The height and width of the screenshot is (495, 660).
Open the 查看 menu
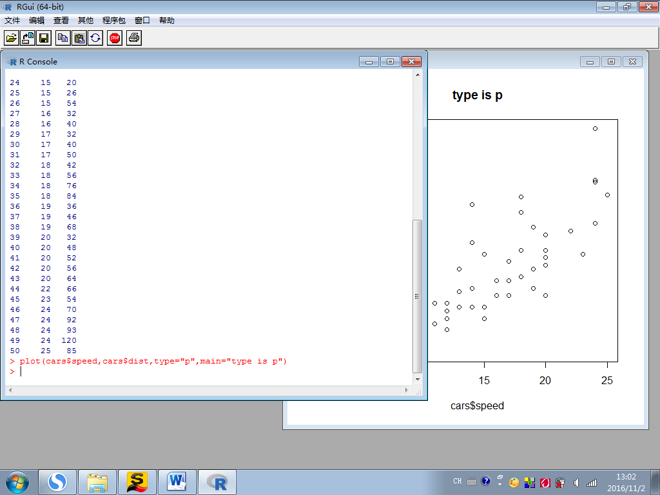point(61,20)
